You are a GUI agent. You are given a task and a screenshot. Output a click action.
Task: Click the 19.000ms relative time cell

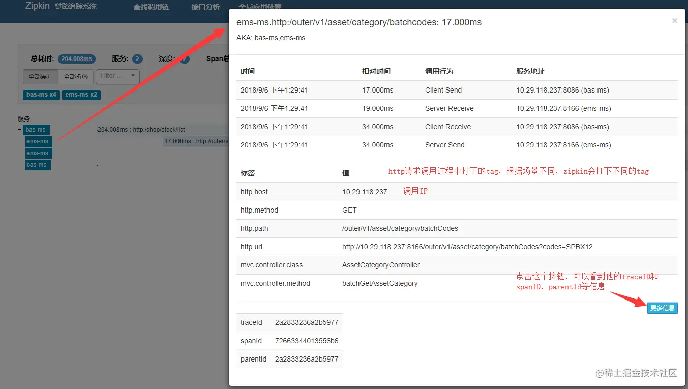(378, 108)
